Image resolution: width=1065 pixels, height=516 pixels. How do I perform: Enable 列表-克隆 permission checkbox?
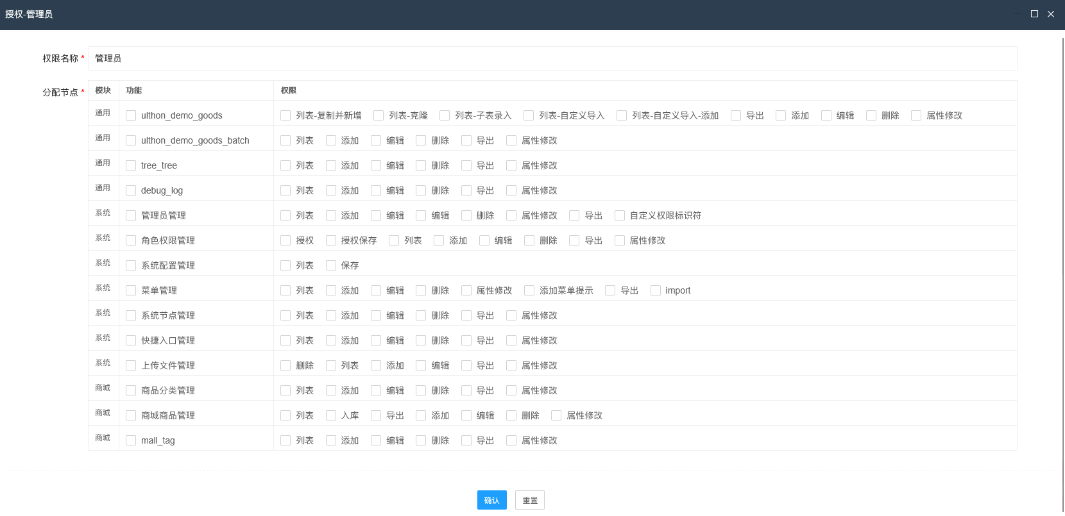379,115
